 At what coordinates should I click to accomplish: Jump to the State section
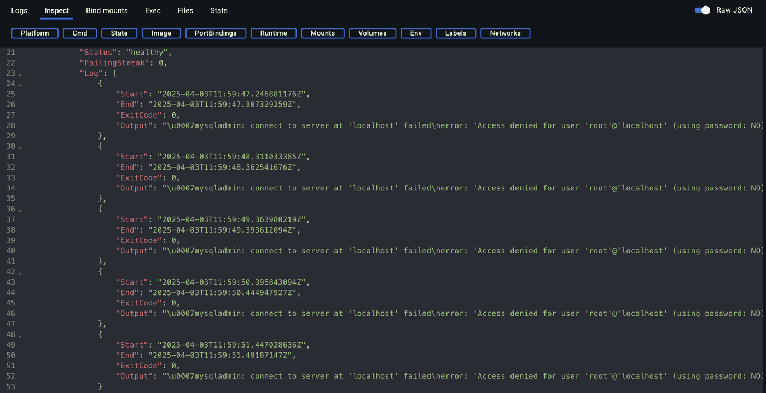coord(119,33)
